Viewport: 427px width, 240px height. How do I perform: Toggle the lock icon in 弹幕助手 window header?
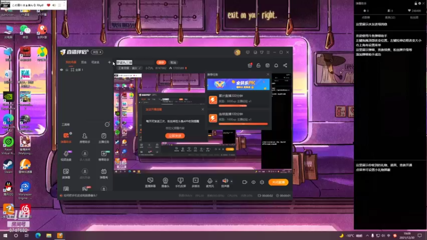(x=416, y=3)
